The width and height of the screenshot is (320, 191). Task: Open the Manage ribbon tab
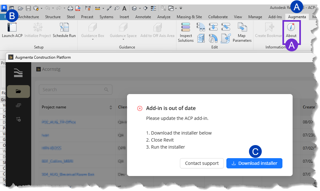pos(255,17)
